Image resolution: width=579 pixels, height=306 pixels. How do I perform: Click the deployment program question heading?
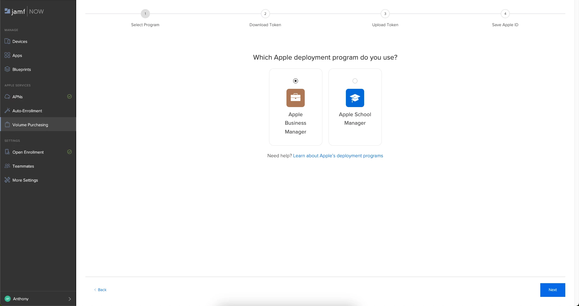click(x=325, y=57)
